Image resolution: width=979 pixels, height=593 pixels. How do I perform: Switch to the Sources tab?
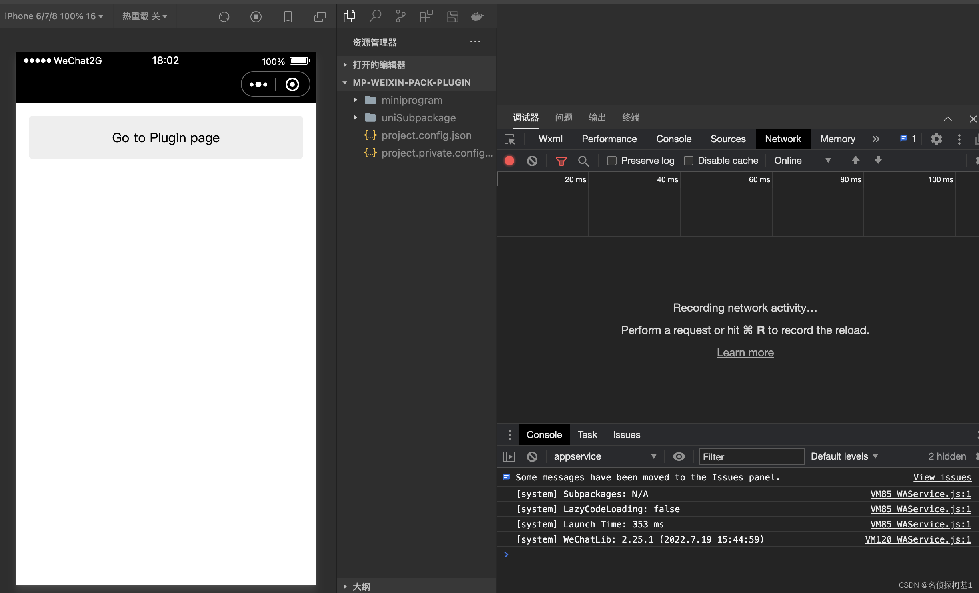[x=728, y=139]
